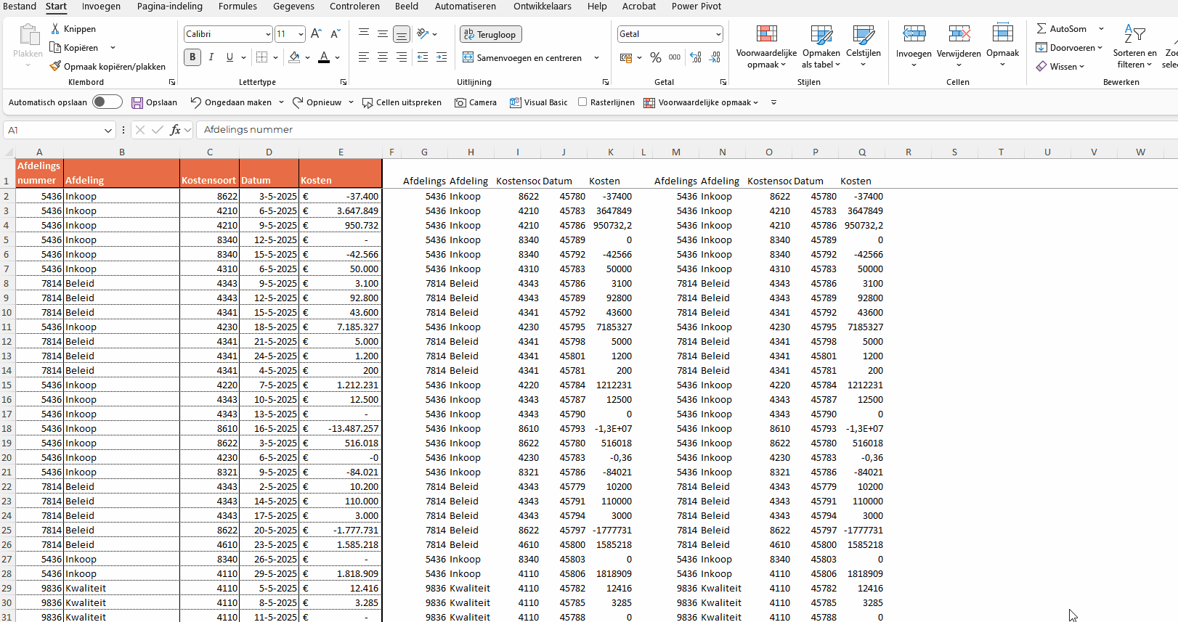This screenshot has width=1178, height=622.
Task: Open the Camera tool
Action: pos(476,102)
